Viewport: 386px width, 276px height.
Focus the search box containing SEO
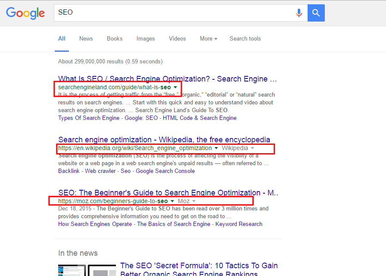click(x=181, y=13)
